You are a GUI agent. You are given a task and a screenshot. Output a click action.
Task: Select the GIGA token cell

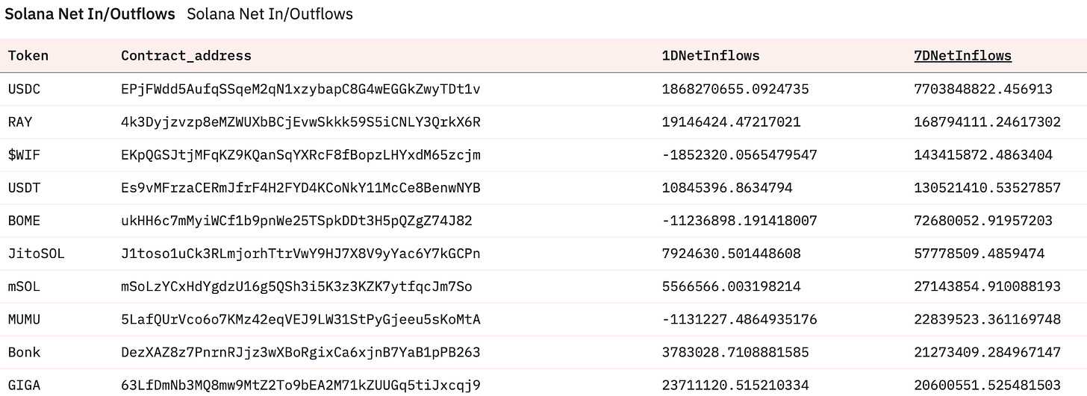click(x=24, y=386)
